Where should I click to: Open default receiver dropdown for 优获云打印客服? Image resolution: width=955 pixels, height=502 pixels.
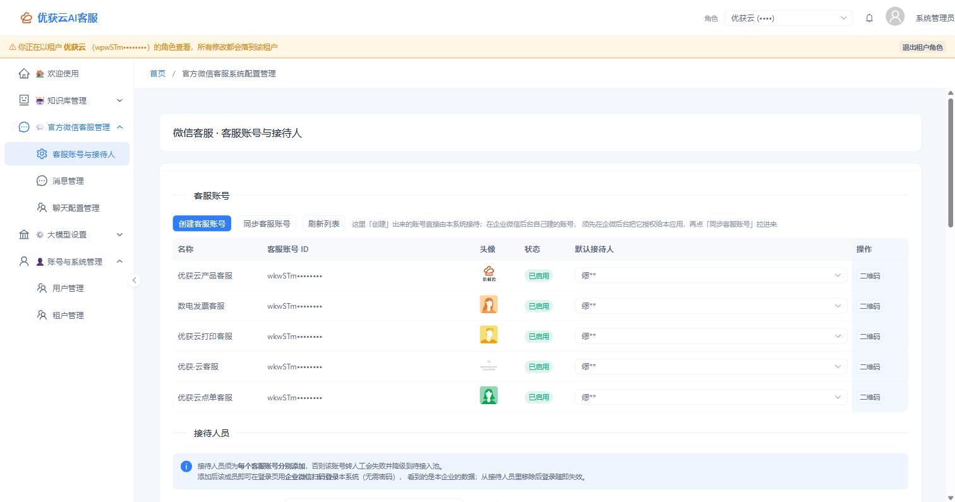click(711, 336)
